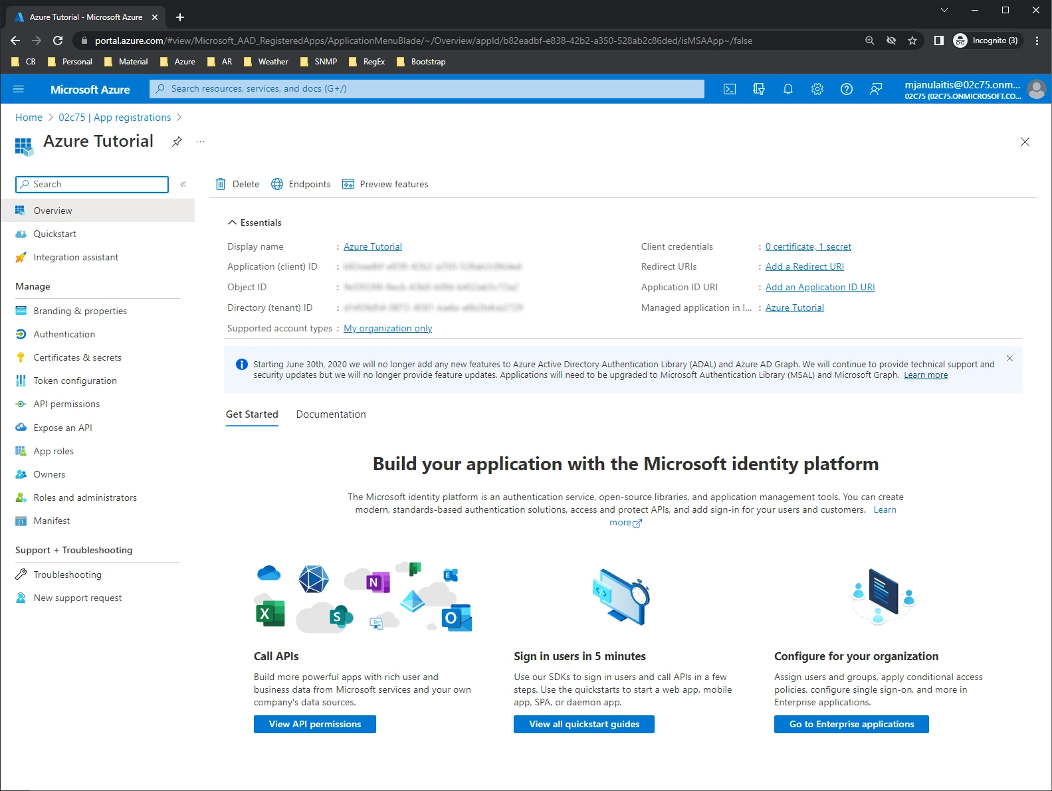This screenshot has height=791, width=1052.
Task: Click the sidebar Search input field
Action: click(92, 184)
